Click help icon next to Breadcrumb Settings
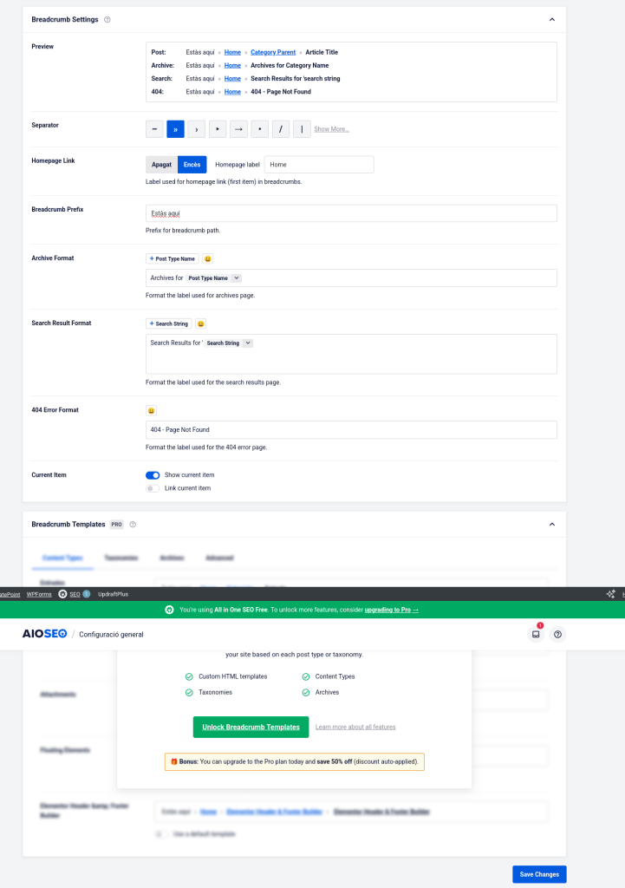Viewport: 625px width, 888px height. coord(107,19)
